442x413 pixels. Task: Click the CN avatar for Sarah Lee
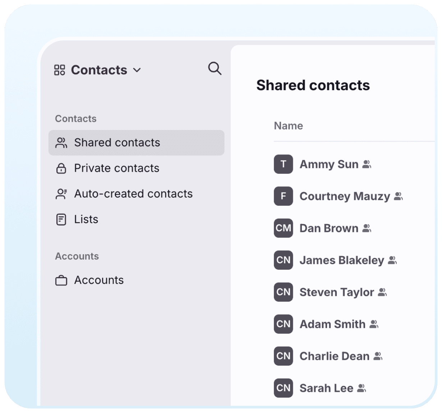[x=284, y=388]
